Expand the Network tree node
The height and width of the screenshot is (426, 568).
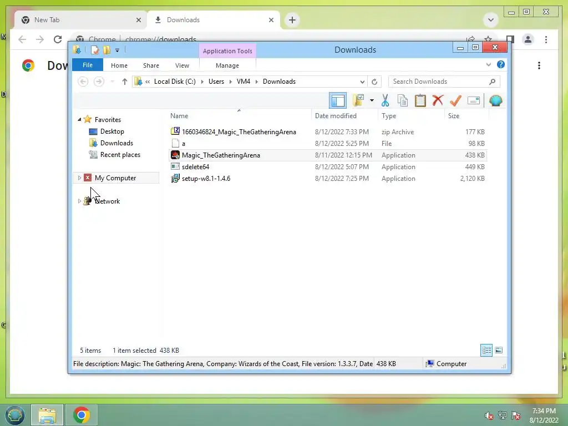click(x=79, y=201)
